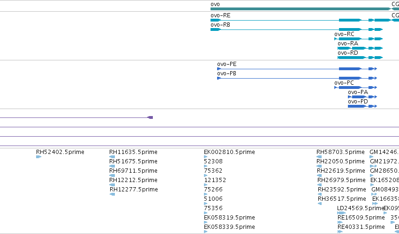
Task: Click the feature labeled 52308
Action: point(213,161)
